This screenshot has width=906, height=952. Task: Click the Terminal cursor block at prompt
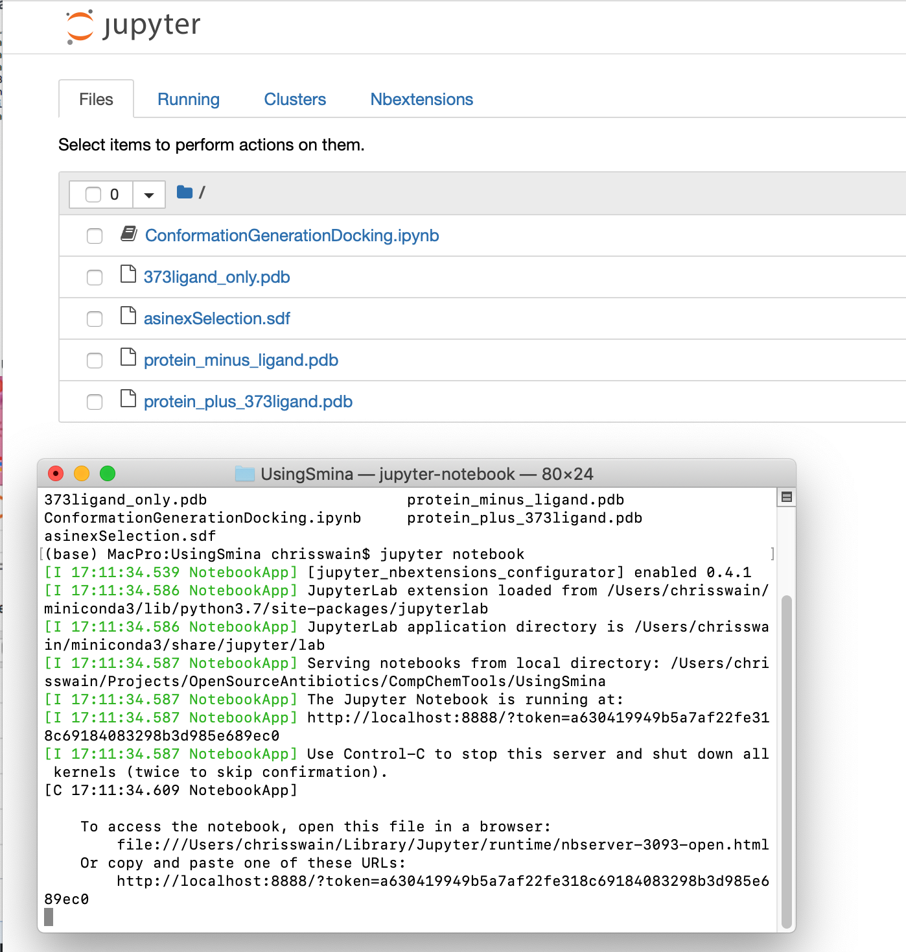[49, 917]
